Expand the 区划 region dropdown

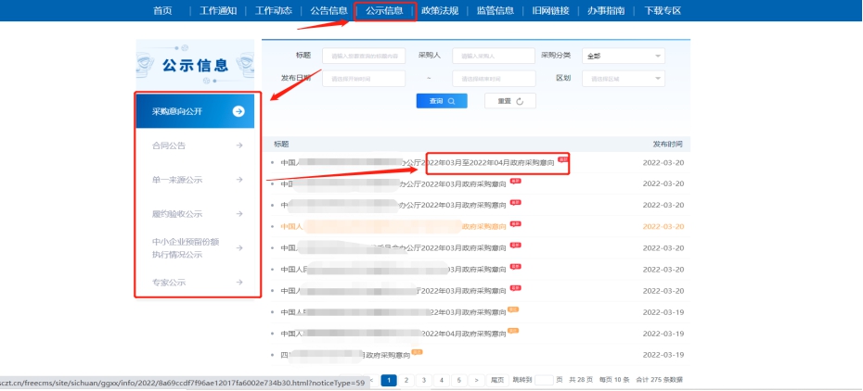click(623, 79)
